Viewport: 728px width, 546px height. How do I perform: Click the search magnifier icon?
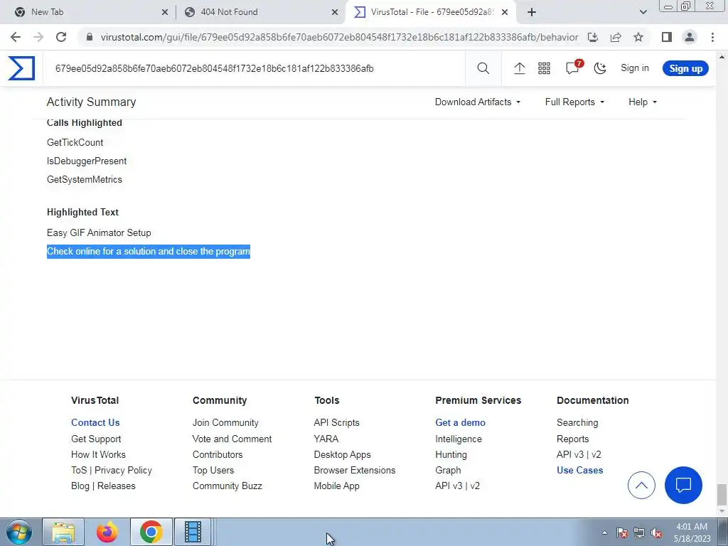click(483, 69)
